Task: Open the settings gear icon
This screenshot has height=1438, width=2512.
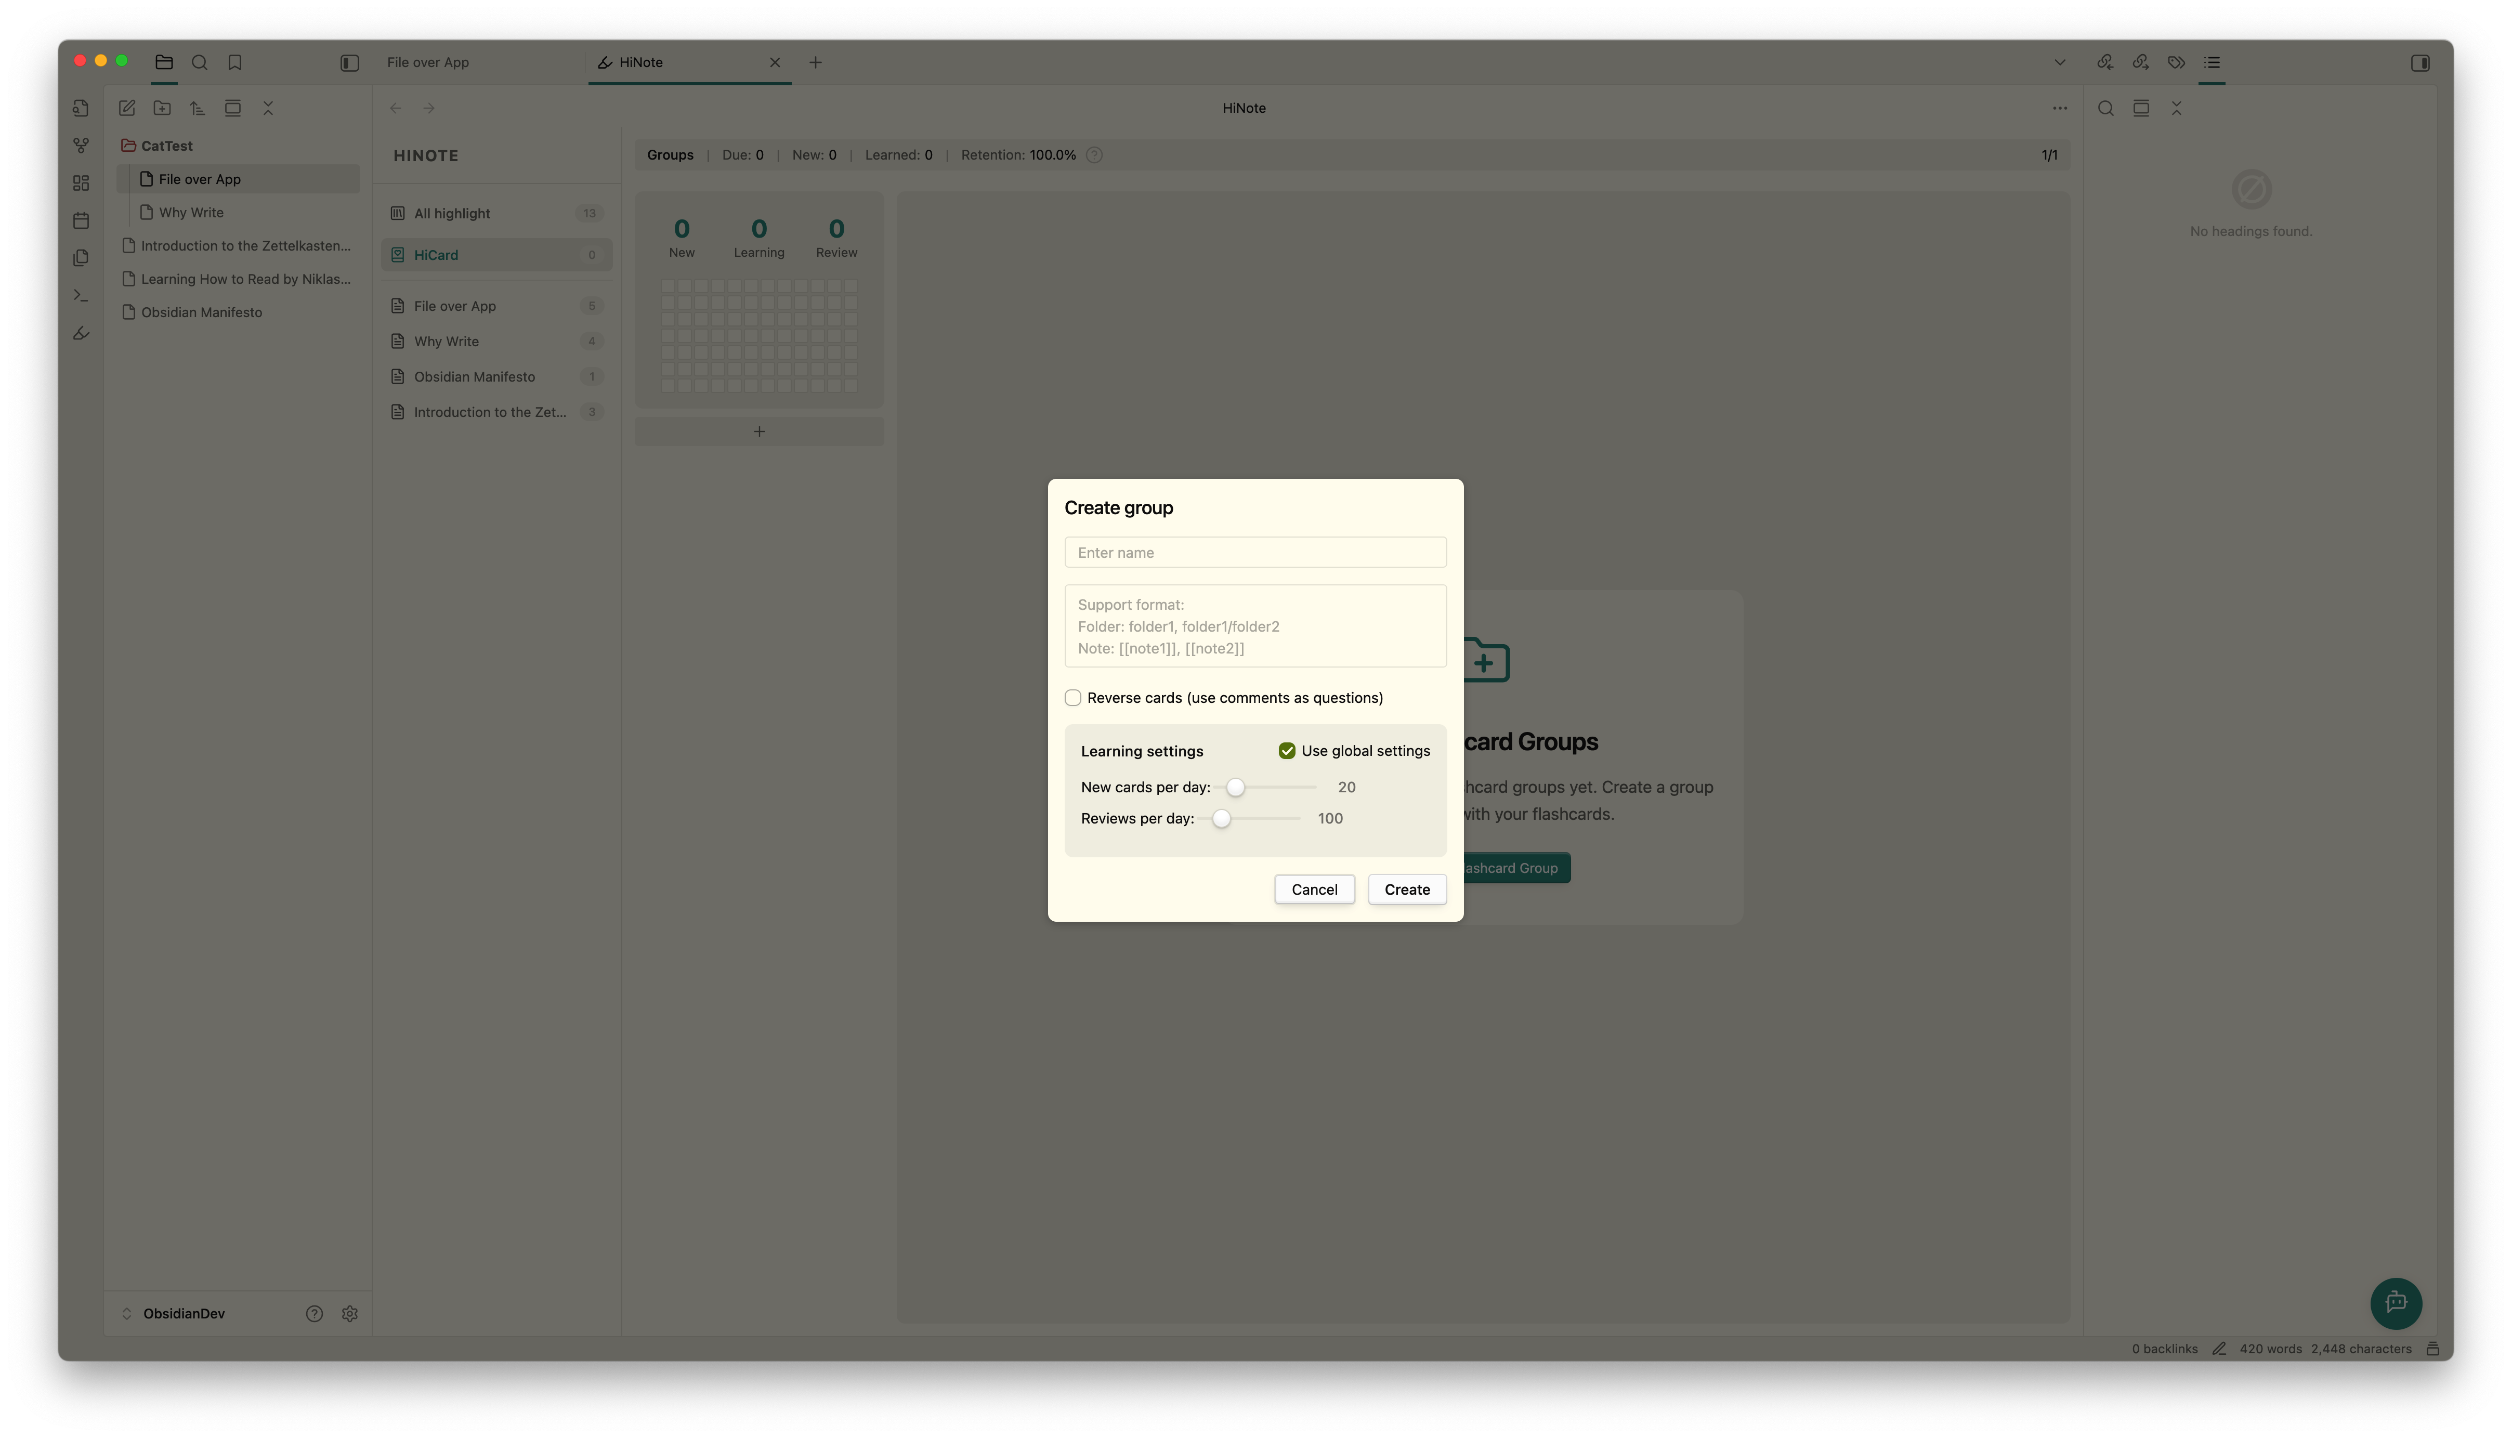Action: click(349, 1314)
